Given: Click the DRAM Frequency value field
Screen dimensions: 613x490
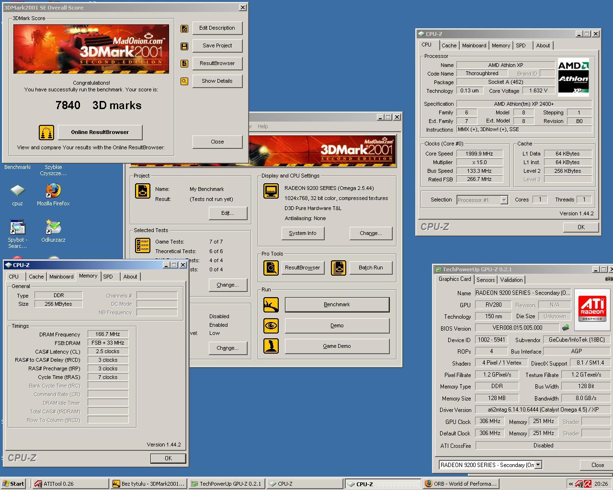Looking at the screenshot, I should pos(108,334).
